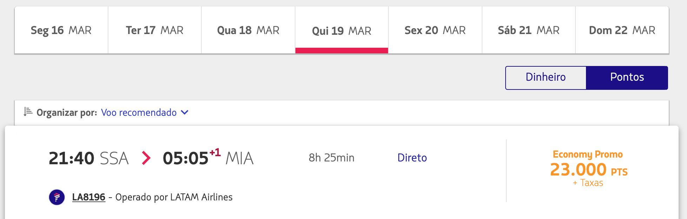Click the Direto flight details link
Viewport: 687px width, 219px height.
(x=412, y=158)
